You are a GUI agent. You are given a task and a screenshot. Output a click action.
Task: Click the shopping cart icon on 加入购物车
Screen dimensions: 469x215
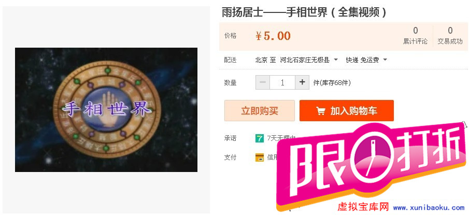[x=321, y=111]
